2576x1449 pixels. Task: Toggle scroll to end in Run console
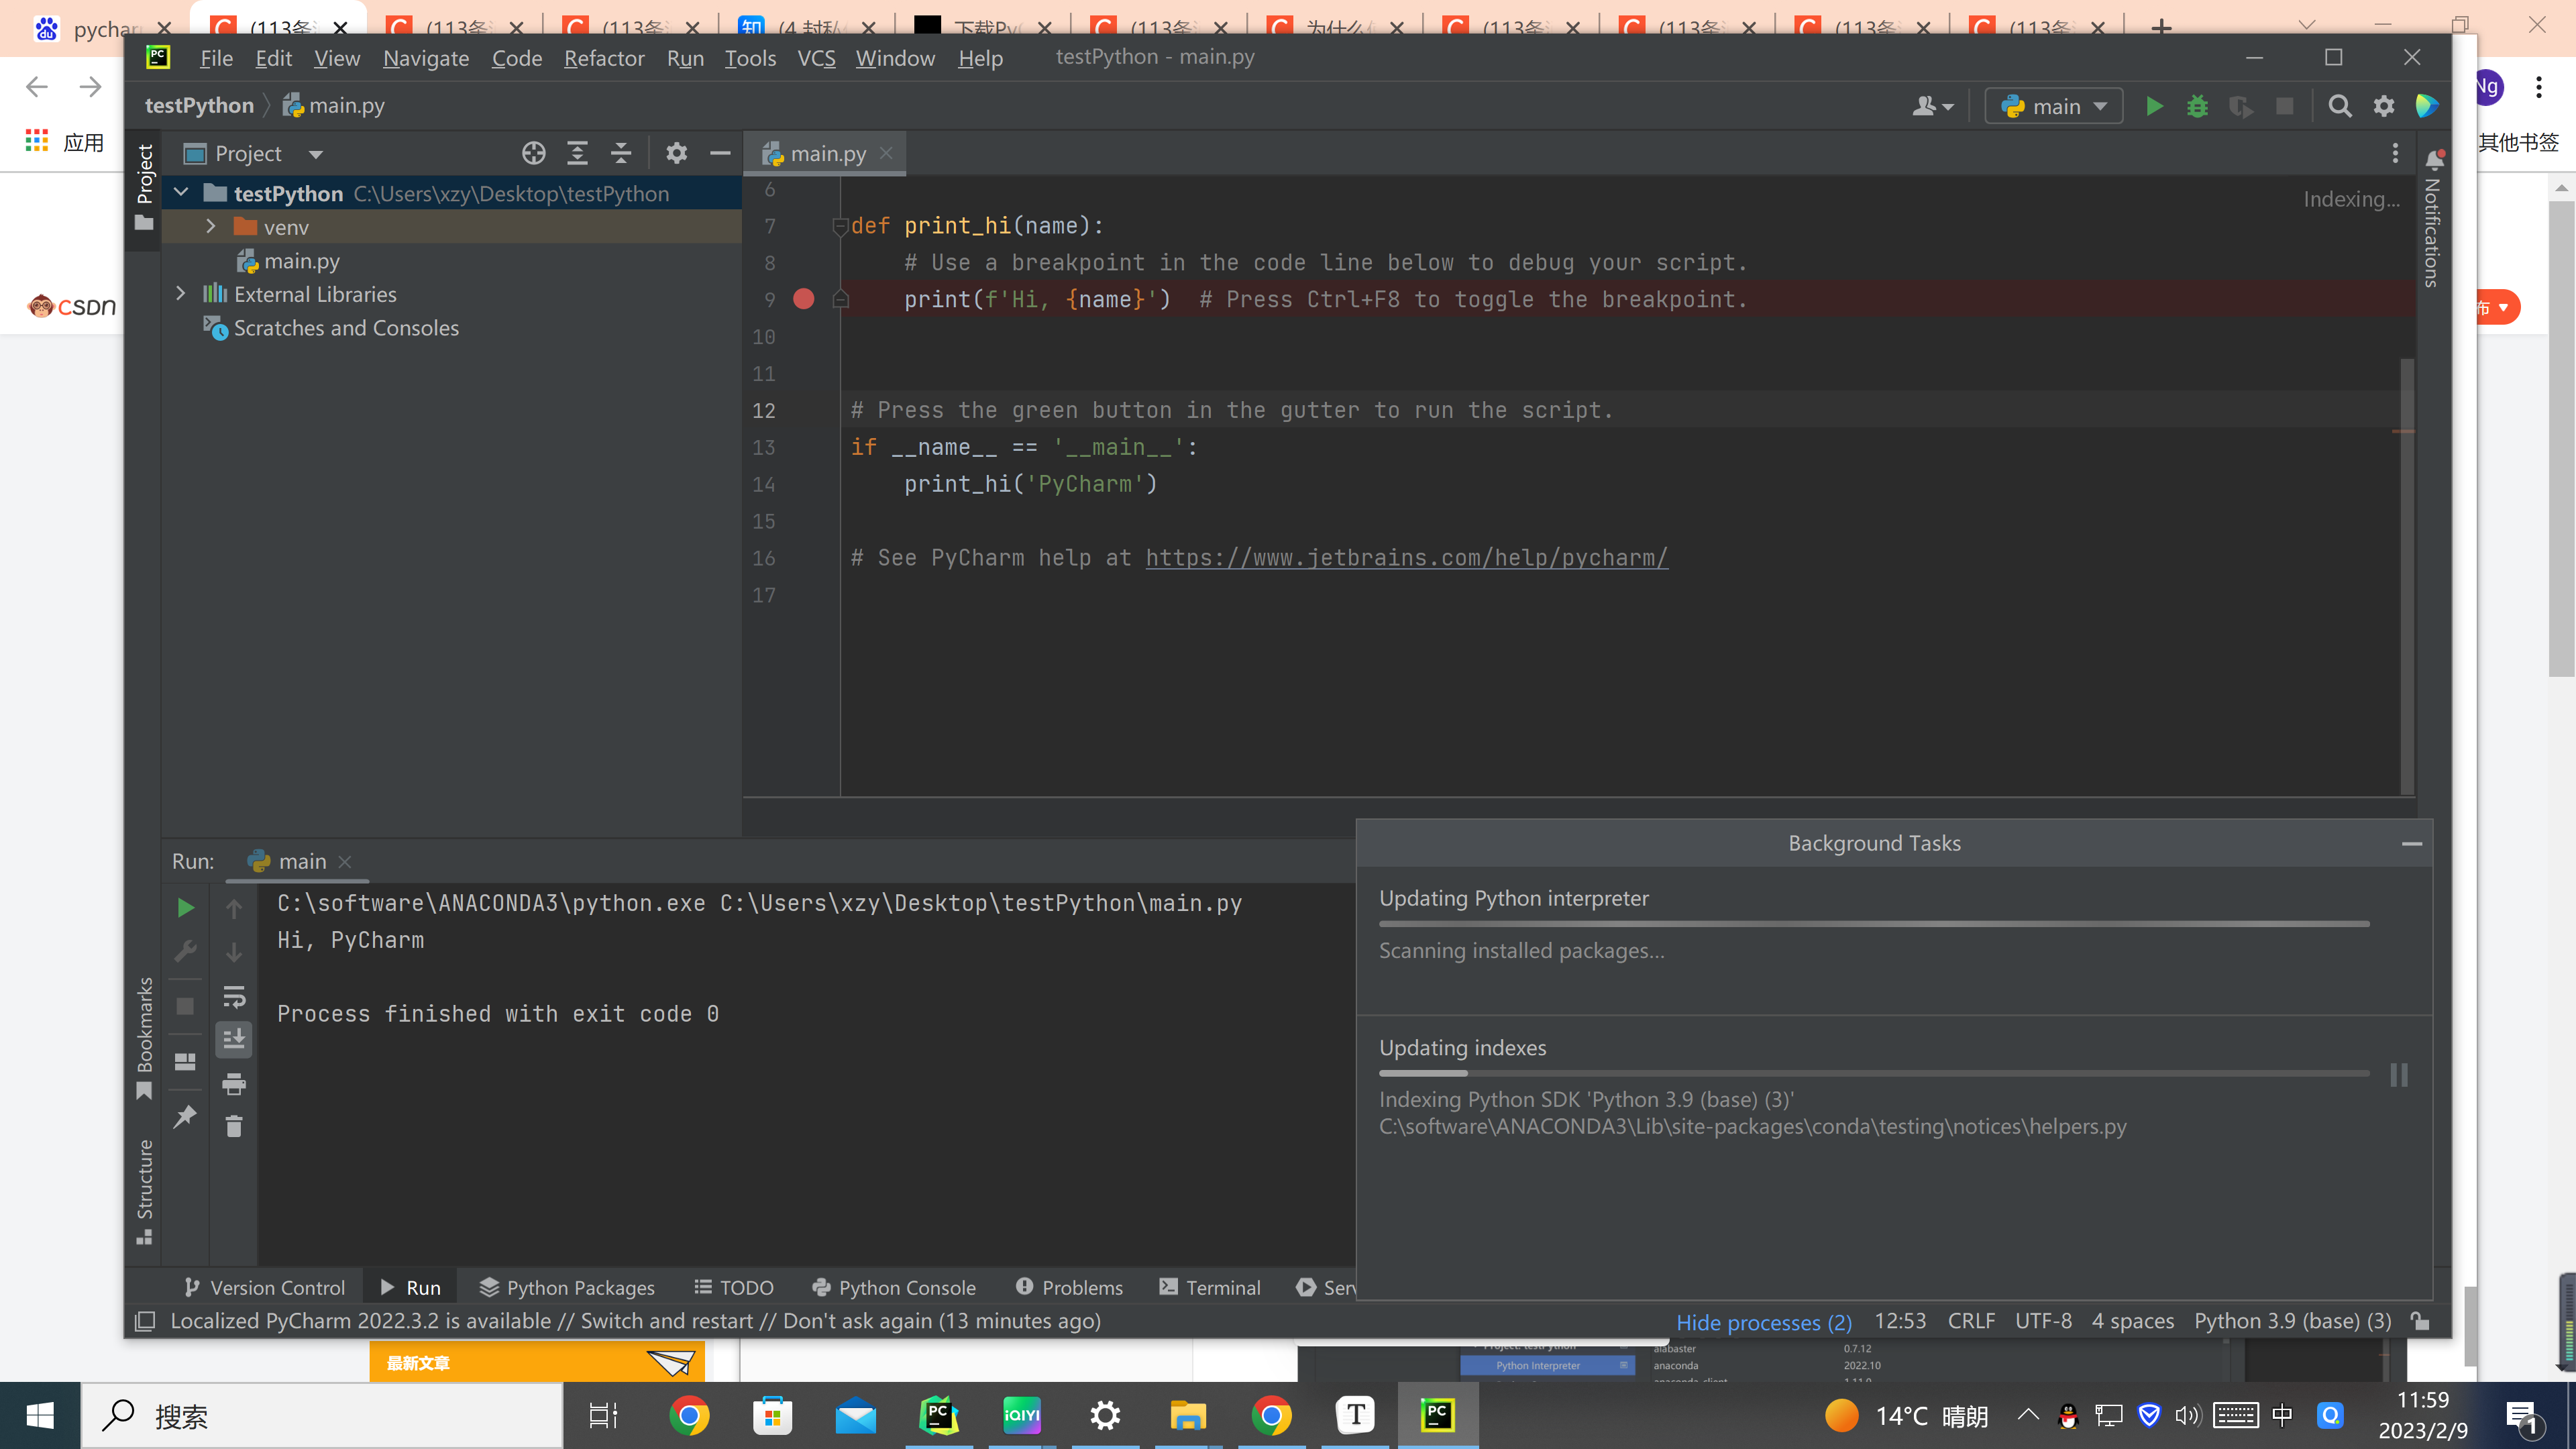(234, 1040)
